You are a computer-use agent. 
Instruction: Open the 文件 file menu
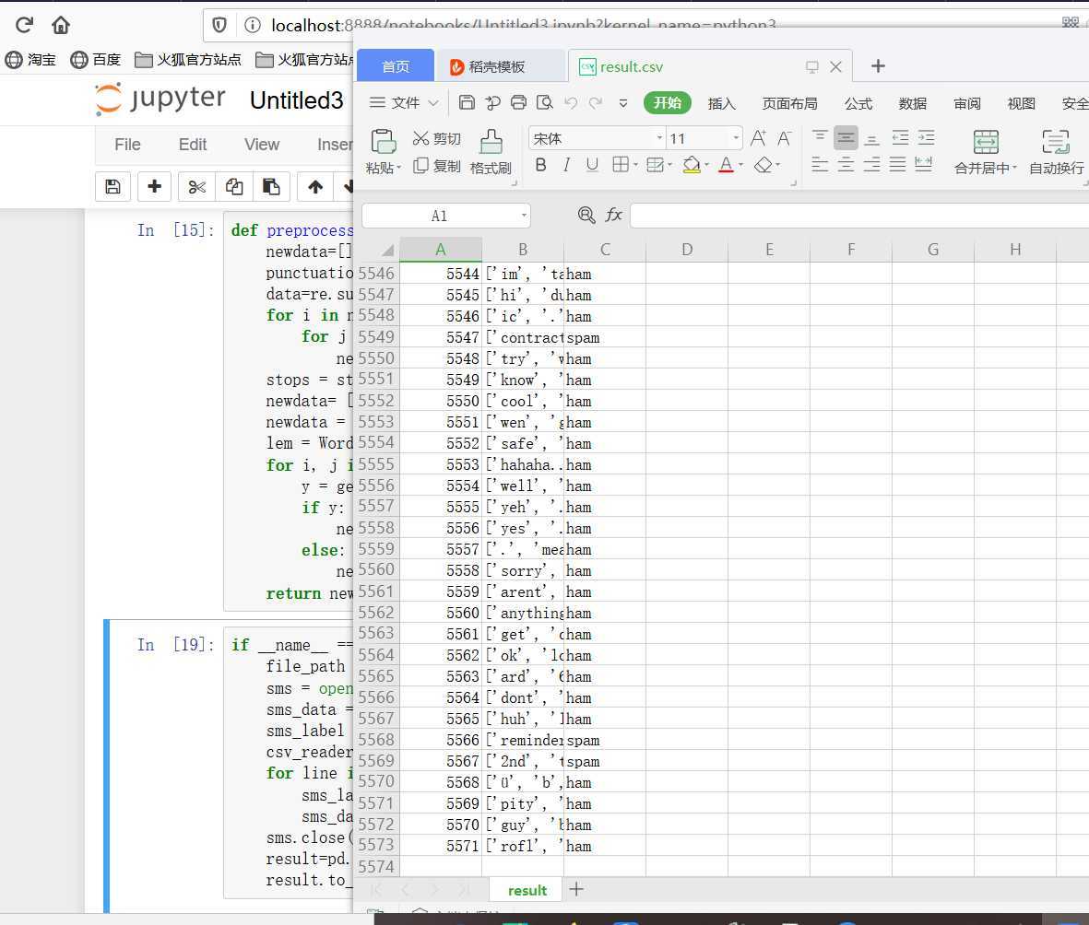404,102
